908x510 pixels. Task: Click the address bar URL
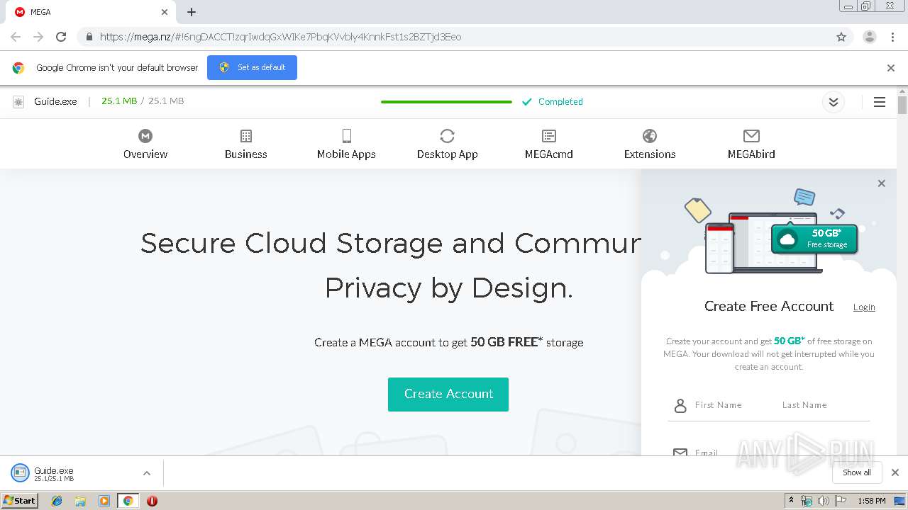(281, 37)
